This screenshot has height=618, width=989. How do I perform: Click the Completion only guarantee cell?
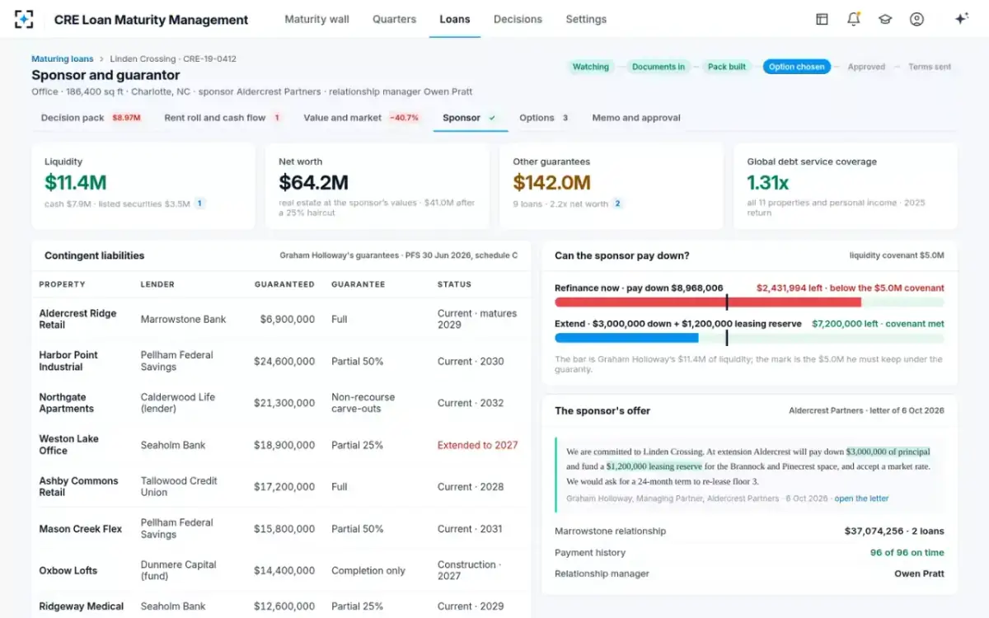[368, 570]
